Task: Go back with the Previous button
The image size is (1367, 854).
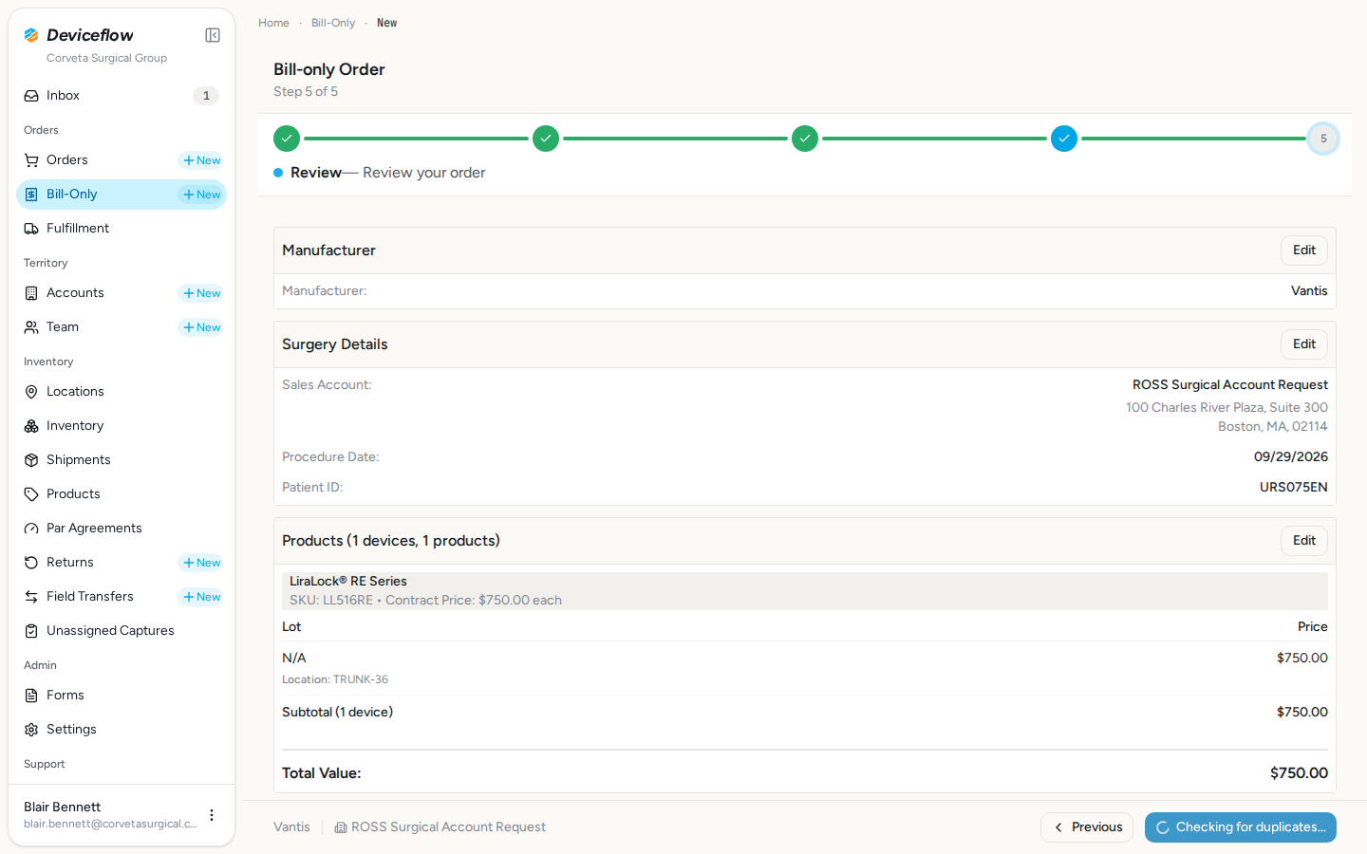Action: (x=1087, y=827)
